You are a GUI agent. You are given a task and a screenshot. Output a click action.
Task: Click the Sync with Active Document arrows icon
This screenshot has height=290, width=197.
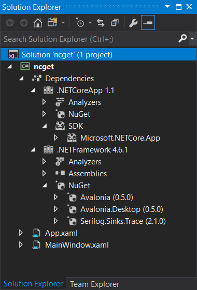(101, 23)
